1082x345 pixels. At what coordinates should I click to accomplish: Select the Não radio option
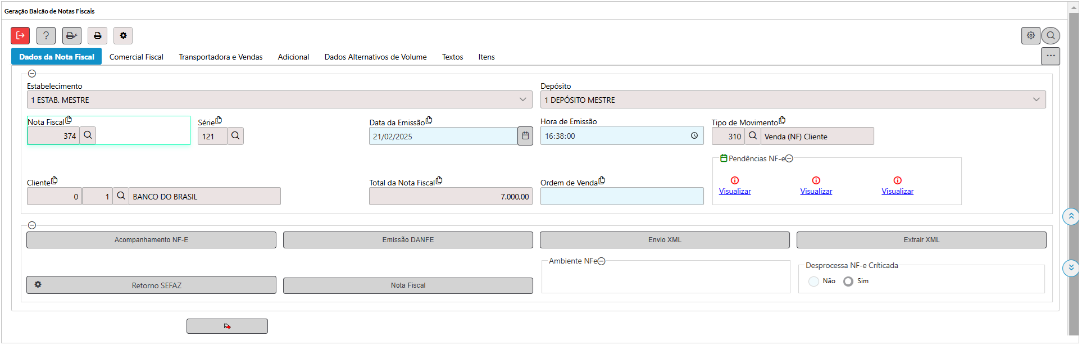click(813, 282)
